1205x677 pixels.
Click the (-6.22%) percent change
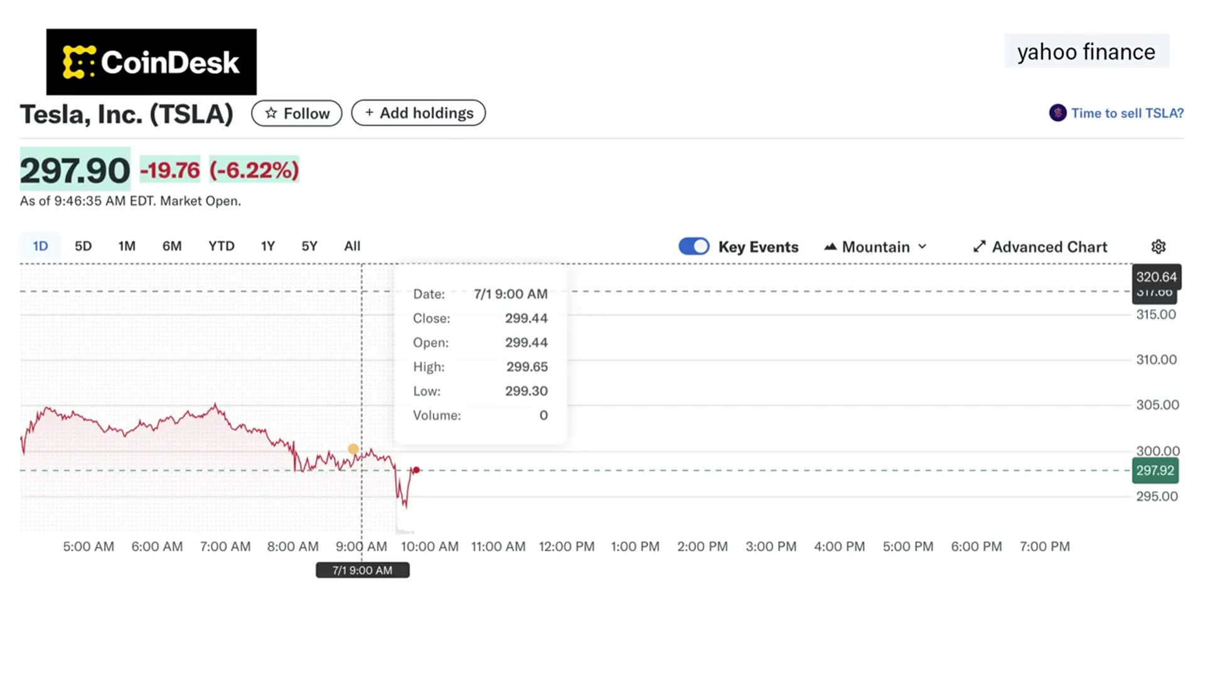[254, 170]
